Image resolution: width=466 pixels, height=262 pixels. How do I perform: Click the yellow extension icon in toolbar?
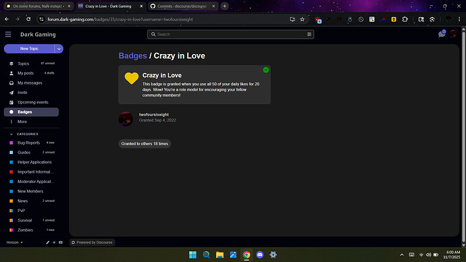click(394, 20)
